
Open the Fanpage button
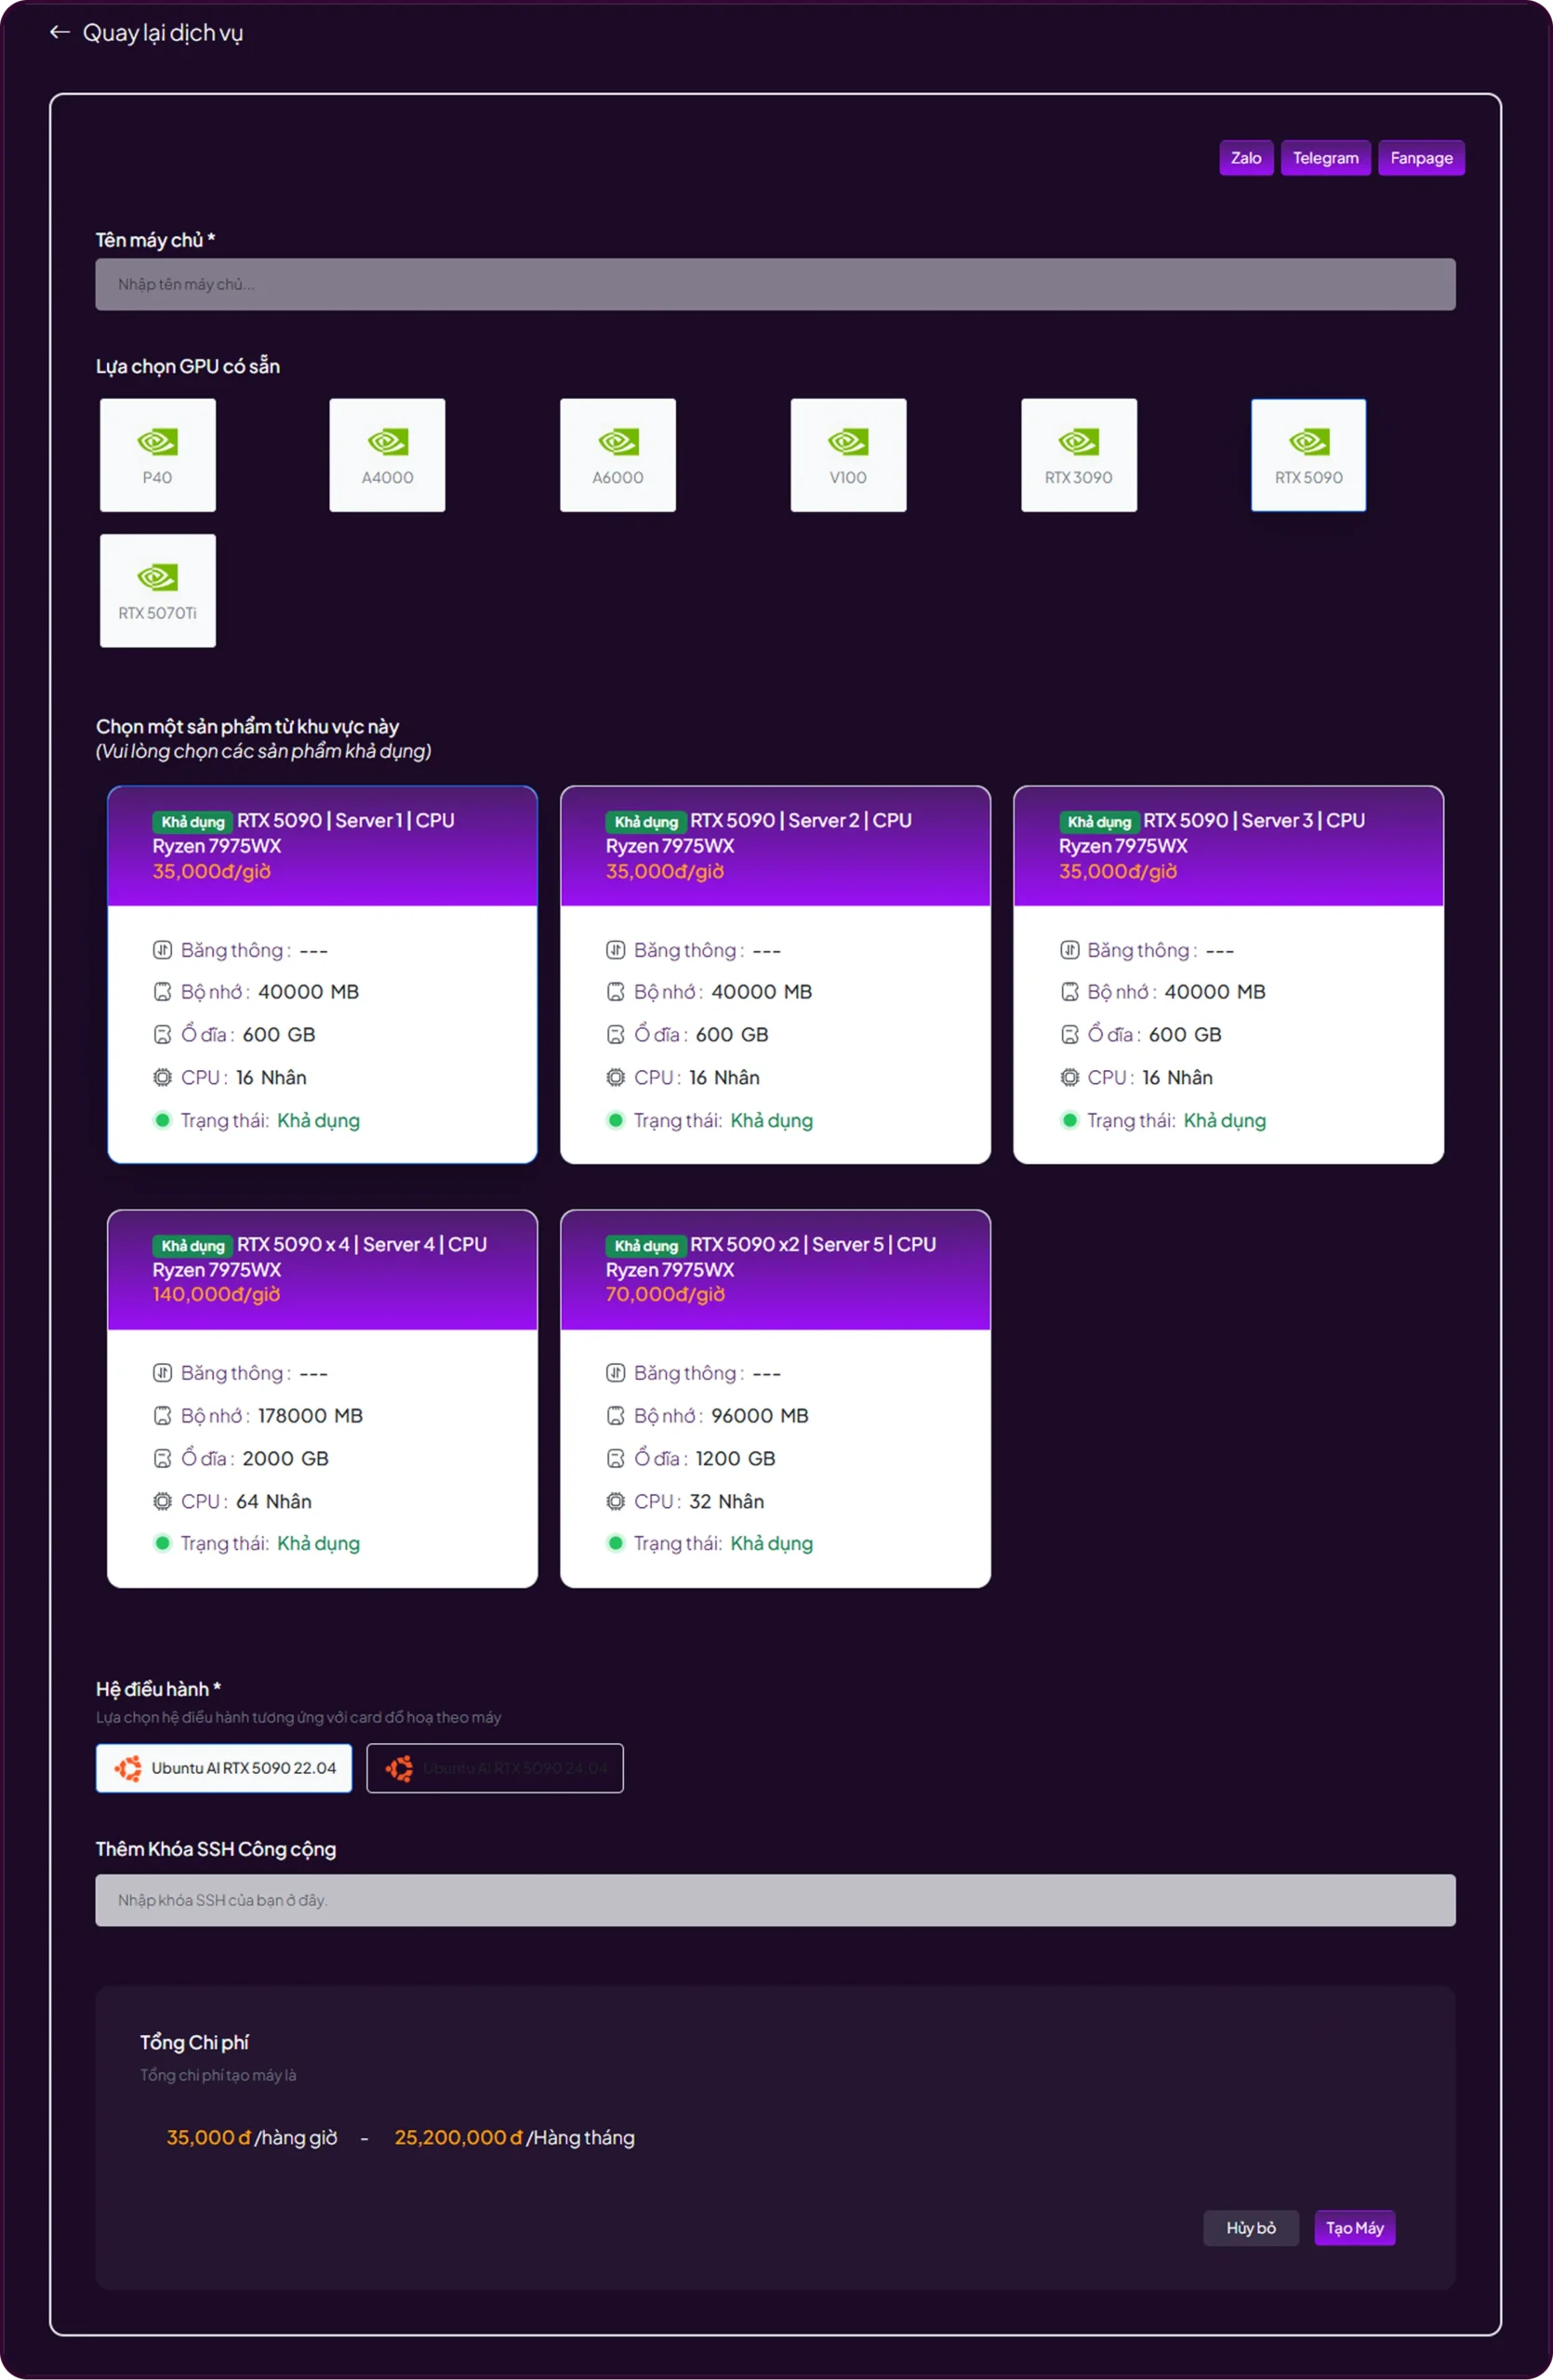click(x=1420, y=158)
